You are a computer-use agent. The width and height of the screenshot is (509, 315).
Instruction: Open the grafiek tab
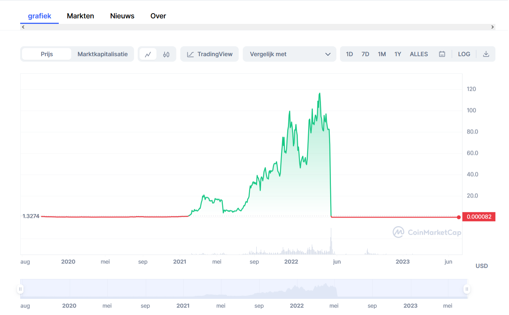pyautogui.click(x=40, y=16)
